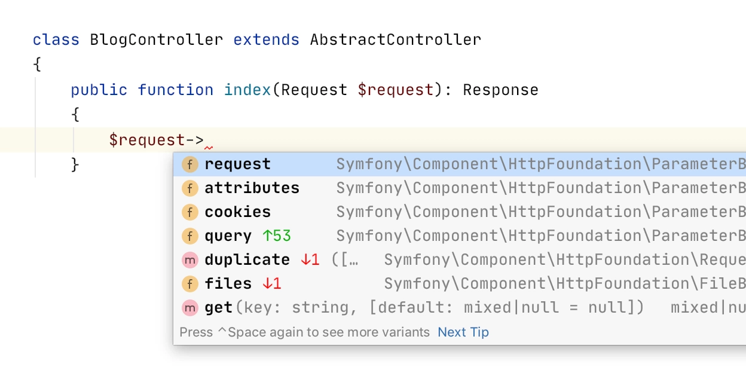
Task: Click the field icon beside files
Action: pos(189,284)
